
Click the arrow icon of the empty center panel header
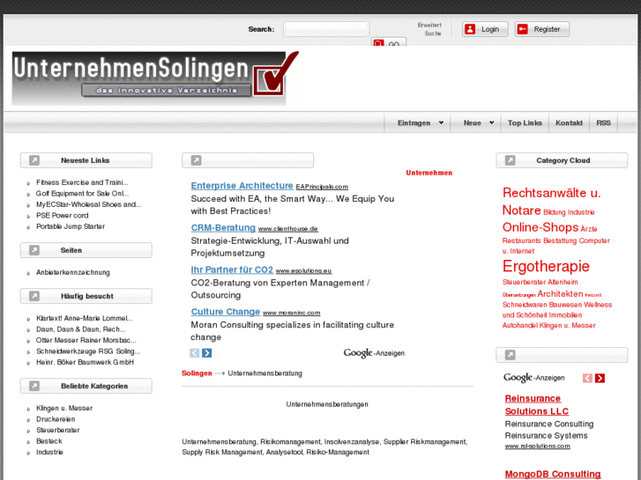point(197,160)
